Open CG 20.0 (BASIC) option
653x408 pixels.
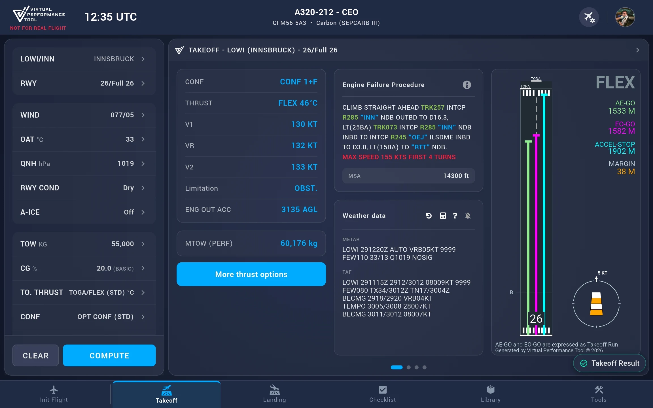click(84, 268)
